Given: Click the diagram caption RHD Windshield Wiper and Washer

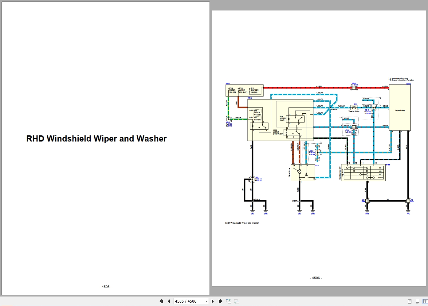Looking at the screenshot, I should [x=242, y=223].
